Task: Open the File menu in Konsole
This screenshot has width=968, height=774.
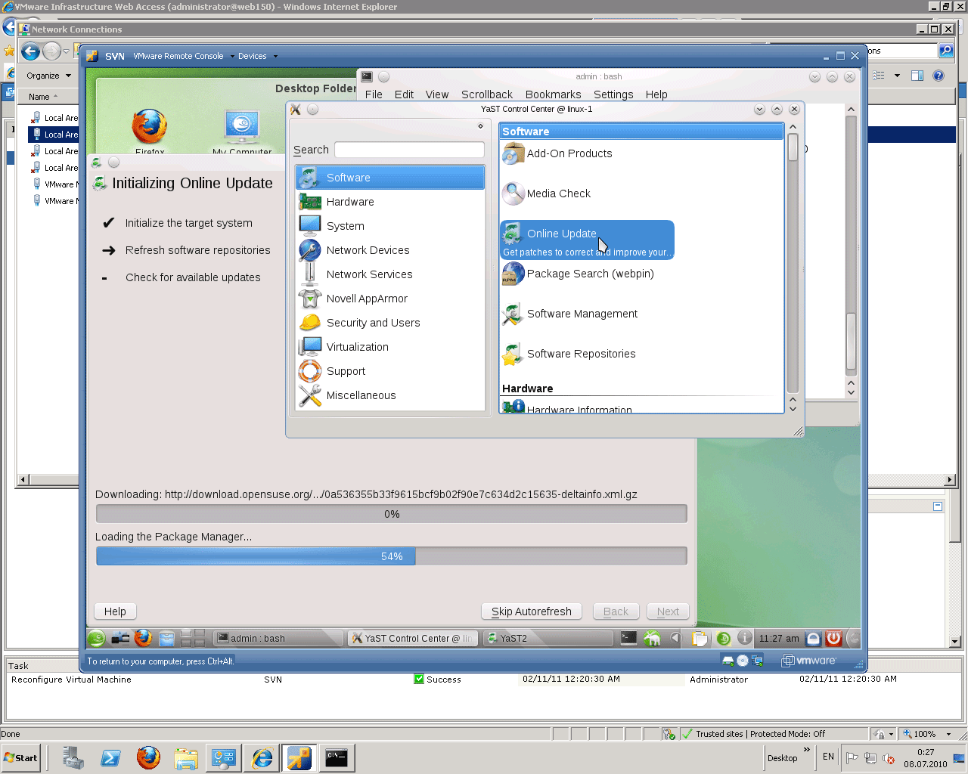Action: coord(374,94)
